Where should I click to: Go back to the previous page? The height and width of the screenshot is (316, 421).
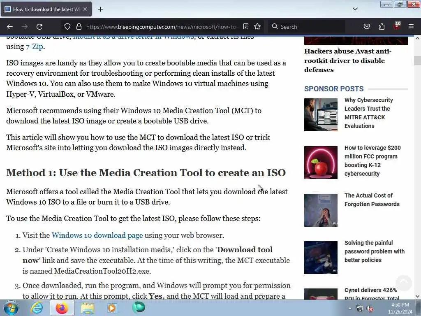coord(10,27)
